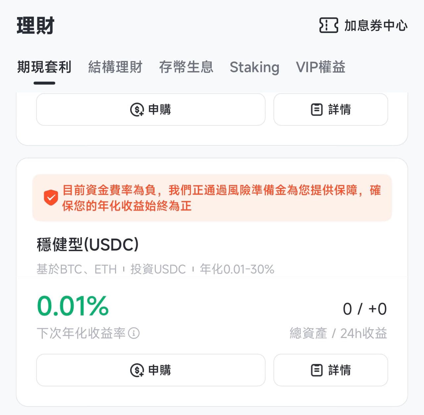Click the document icon on the bottom 詳情 button
Screen dimensions: 424x415
tap(316, 370)
